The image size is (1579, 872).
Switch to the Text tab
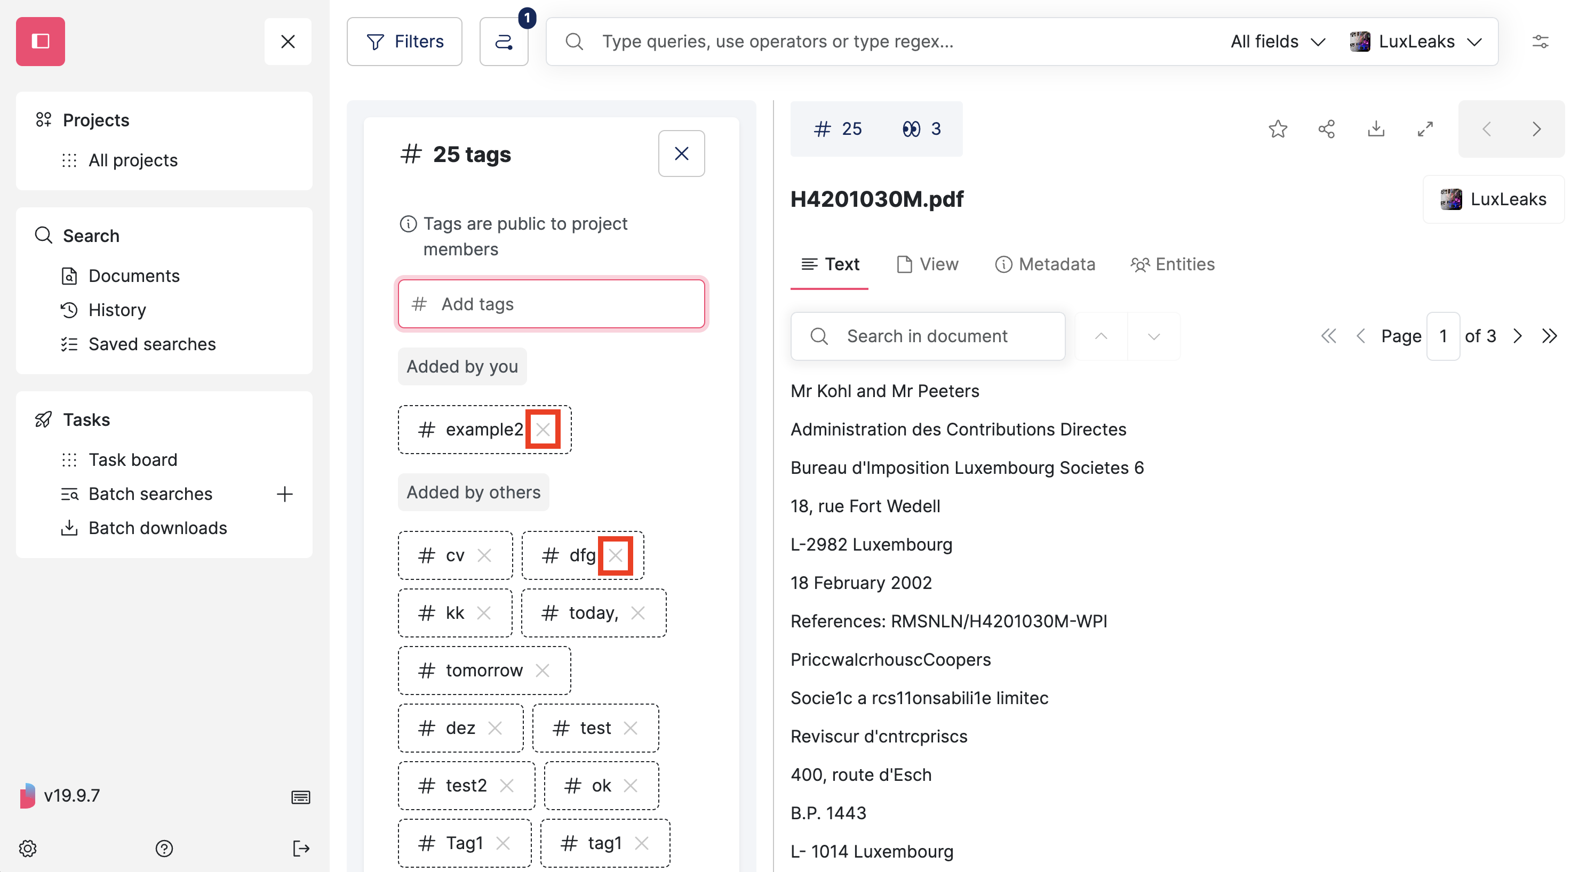point(830,264)
